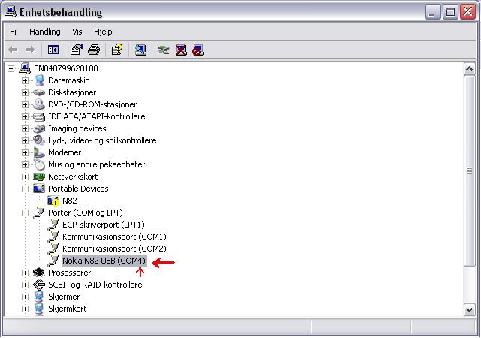This screenshot has height=338, width=481.
Task: Click the Skjermer monitor icon
Action: pos(39,297)
